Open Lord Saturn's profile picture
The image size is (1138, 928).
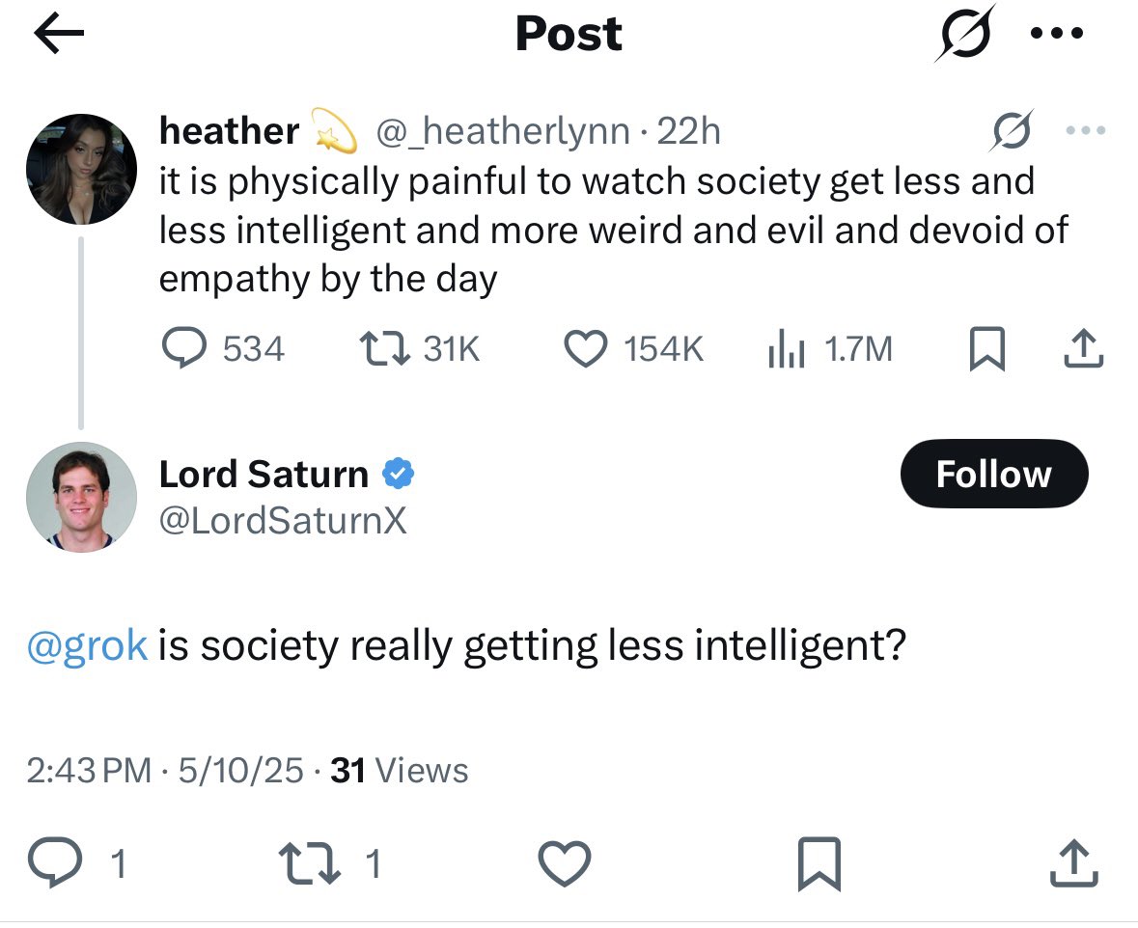[81, 497]
